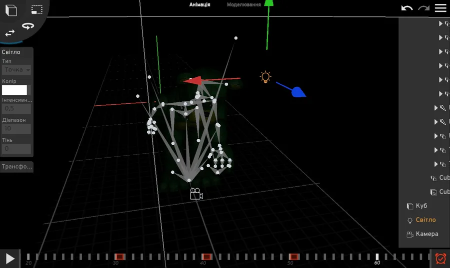Expand the Трансфо... panel section

(x=17, y=167)
